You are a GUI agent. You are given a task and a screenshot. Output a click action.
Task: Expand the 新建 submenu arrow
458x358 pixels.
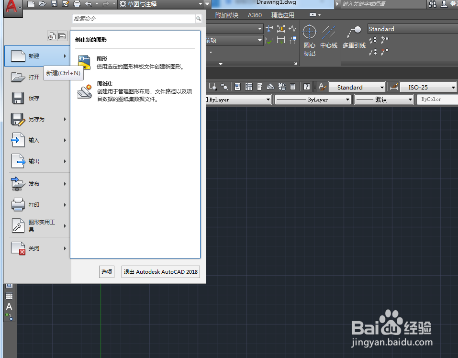[65, 56]
